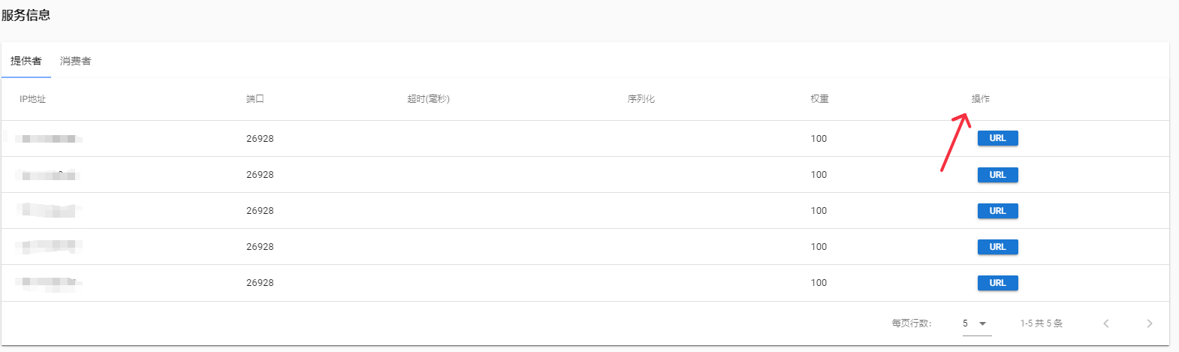Screen dimensions: 1179x352
Task: Click URL button in fourth row
Action: [997, 247]
